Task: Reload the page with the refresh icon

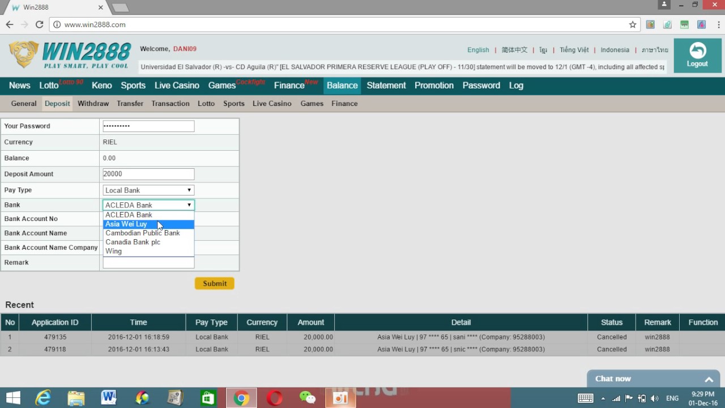Action: (x=39, y=24)
